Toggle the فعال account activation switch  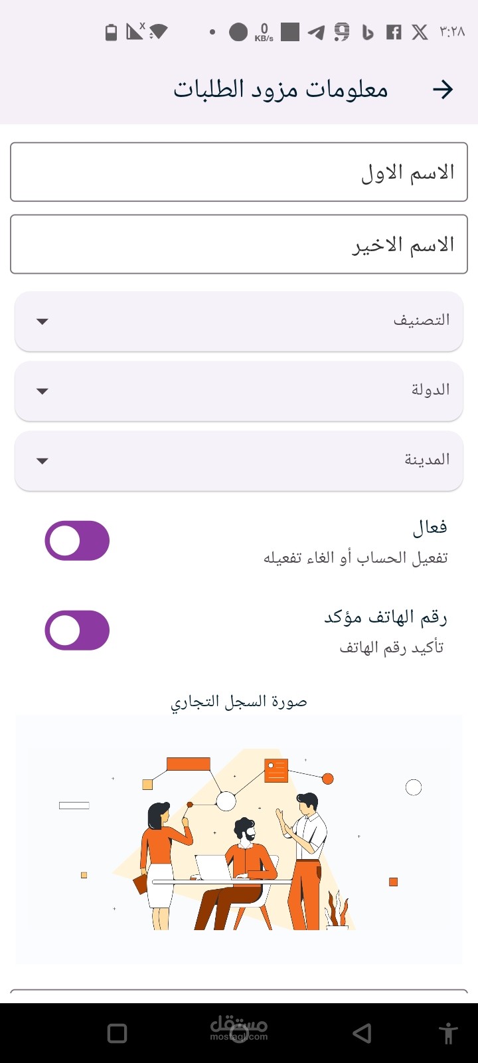77,541
